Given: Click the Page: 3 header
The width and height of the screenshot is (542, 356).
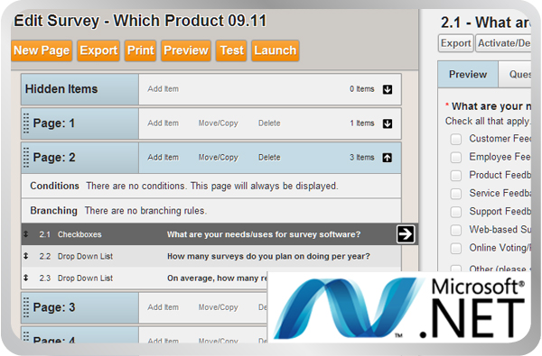Looking at the screenshot, I should tap(79, 307).
